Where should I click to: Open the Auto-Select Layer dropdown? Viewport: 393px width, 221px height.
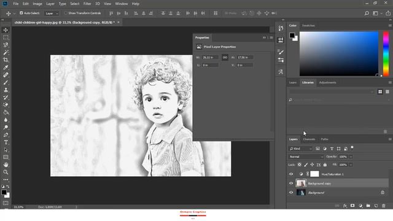point(52,14)
